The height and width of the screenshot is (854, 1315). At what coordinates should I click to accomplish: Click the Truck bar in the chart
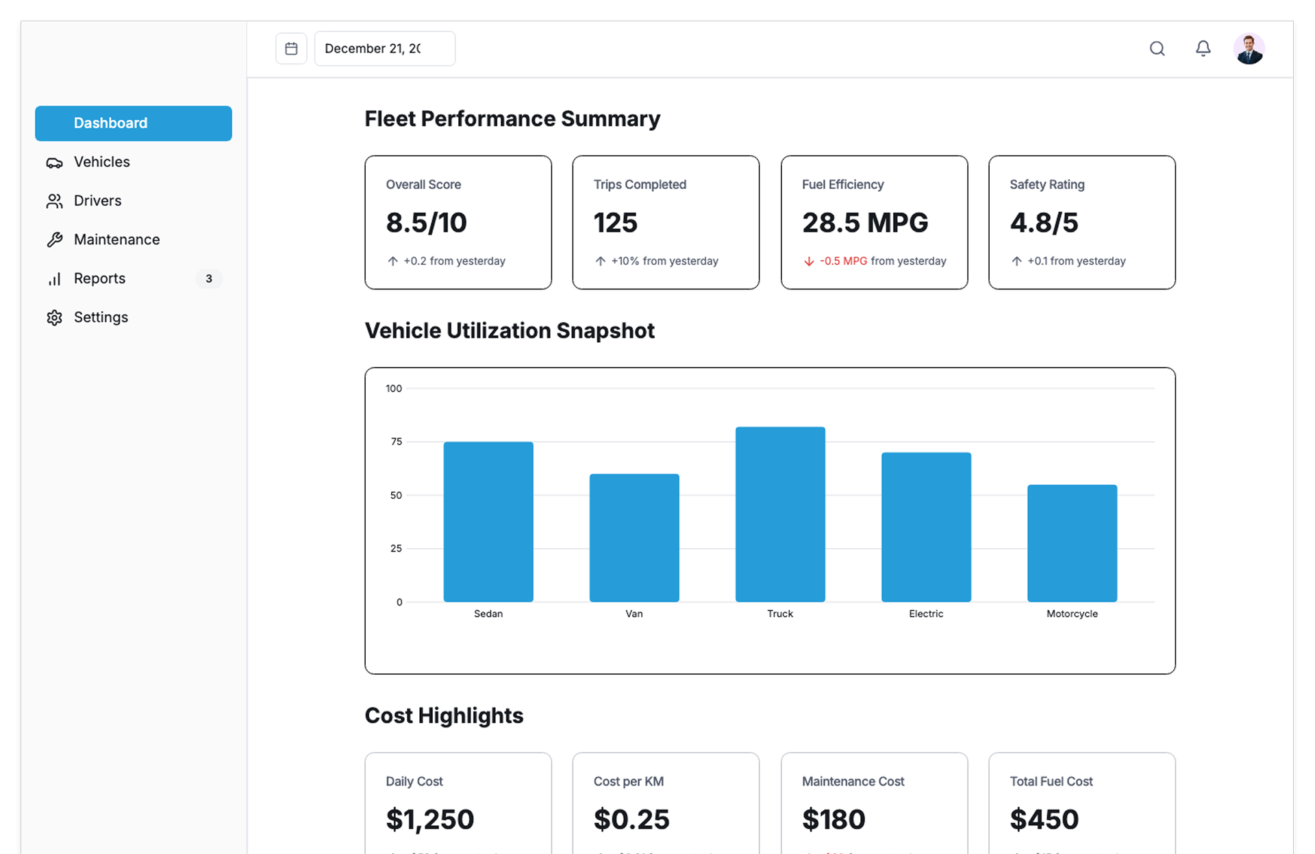pyautogui.click(x=780, y=515)
